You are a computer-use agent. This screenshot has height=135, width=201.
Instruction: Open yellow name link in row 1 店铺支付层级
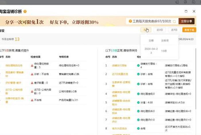pyautogui.click(x=119, y=65)
